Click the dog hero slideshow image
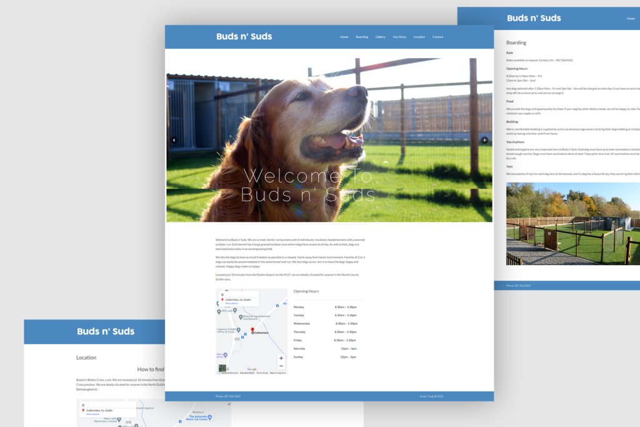This screenshot has width=640, height=427. tap(329, 139)
